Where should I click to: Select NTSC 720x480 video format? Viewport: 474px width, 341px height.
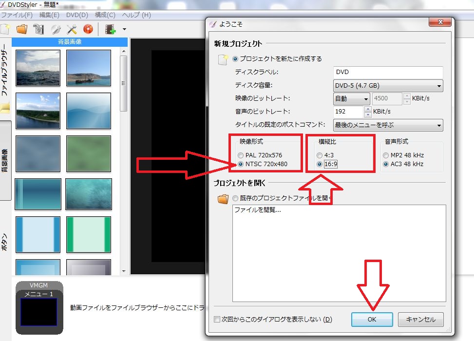(x=241, y=164)
